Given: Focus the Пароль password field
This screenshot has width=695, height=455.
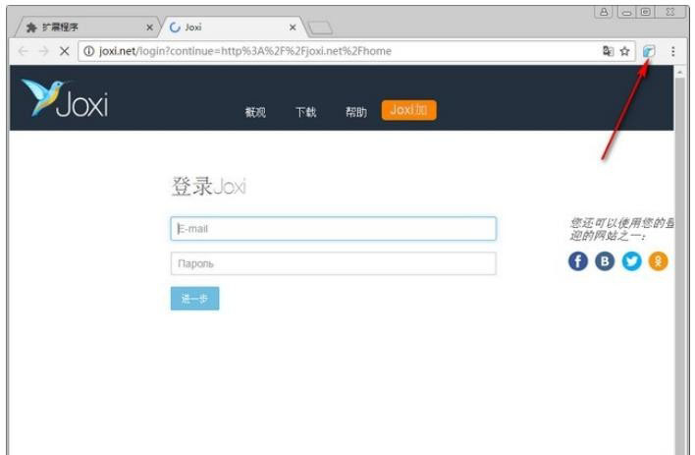Looking at the screenshot, I should 334,263.
